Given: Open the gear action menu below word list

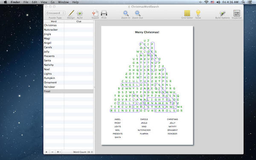Looking at the screenshot, I should point(58,152).
